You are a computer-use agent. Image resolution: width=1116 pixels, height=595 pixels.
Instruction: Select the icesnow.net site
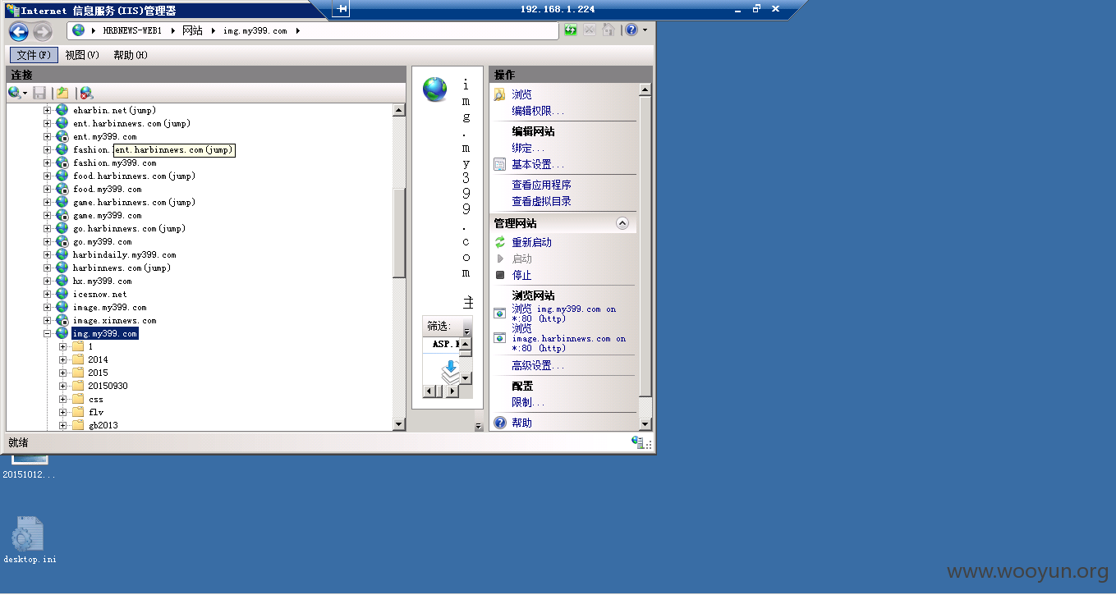tap(99, 294)
